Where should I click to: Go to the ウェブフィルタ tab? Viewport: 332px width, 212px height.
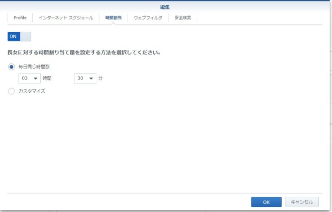[148, 18]
